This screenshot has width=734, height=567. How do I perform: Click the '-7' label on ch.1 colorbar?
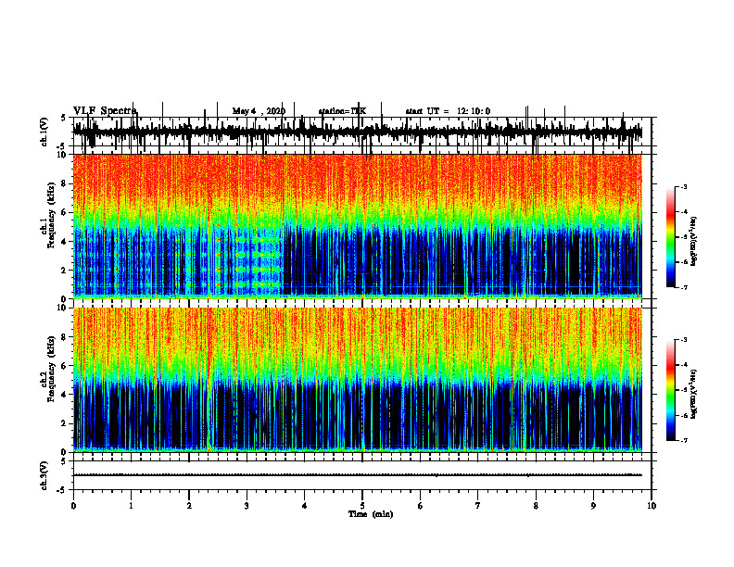pyautogui.click(x=683, y=287)
